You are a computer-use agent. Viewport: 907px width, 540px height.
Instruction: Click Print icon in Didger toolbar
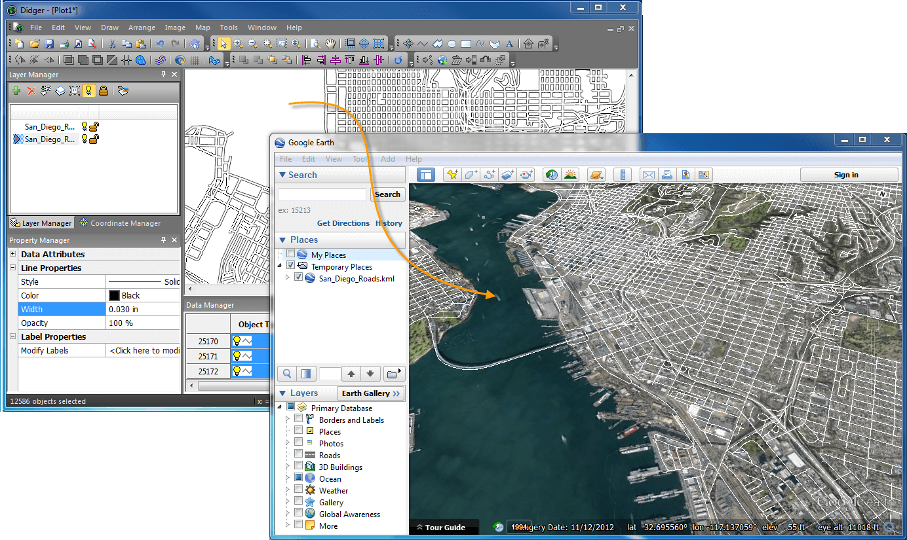tap(64, 44)
